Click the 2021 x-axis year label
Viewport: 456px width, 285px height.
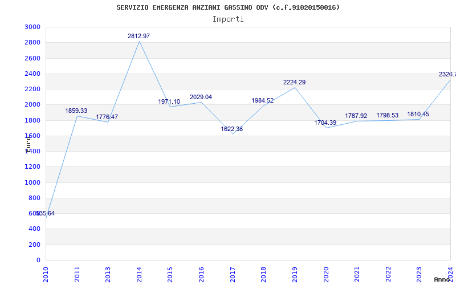(x=357, y=274)
